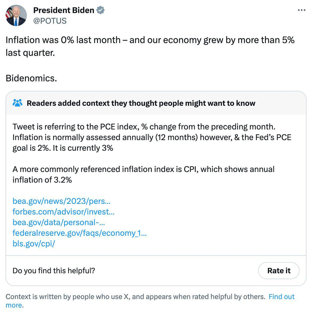Screen dimensions: 310x311
Task: Open President Biden's profile picture
Action: tap(16, 16)
